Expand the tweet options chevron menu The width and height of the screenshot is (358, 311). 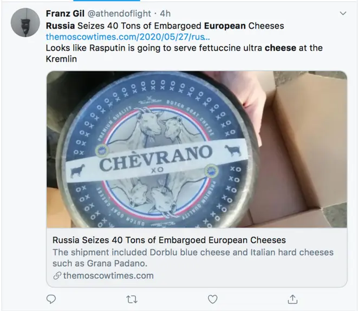(343, 13)
